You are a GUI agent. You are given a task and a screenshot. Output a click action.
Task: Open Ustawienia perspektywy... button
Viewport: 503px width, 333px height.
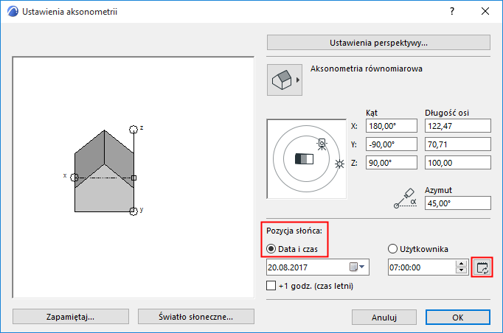[378, 43]
